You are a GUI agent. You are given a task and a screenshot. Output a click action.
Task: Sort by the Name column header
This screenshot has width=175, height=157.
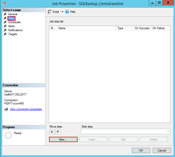tap(87, 28)
